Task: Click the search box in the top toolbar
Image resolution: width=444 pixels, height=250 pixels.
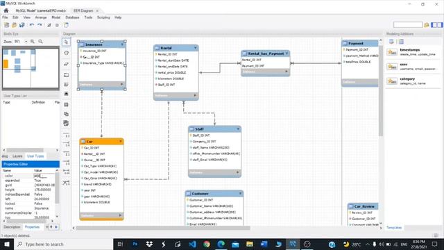Action: pyautogui.click(x=408, y=25)
